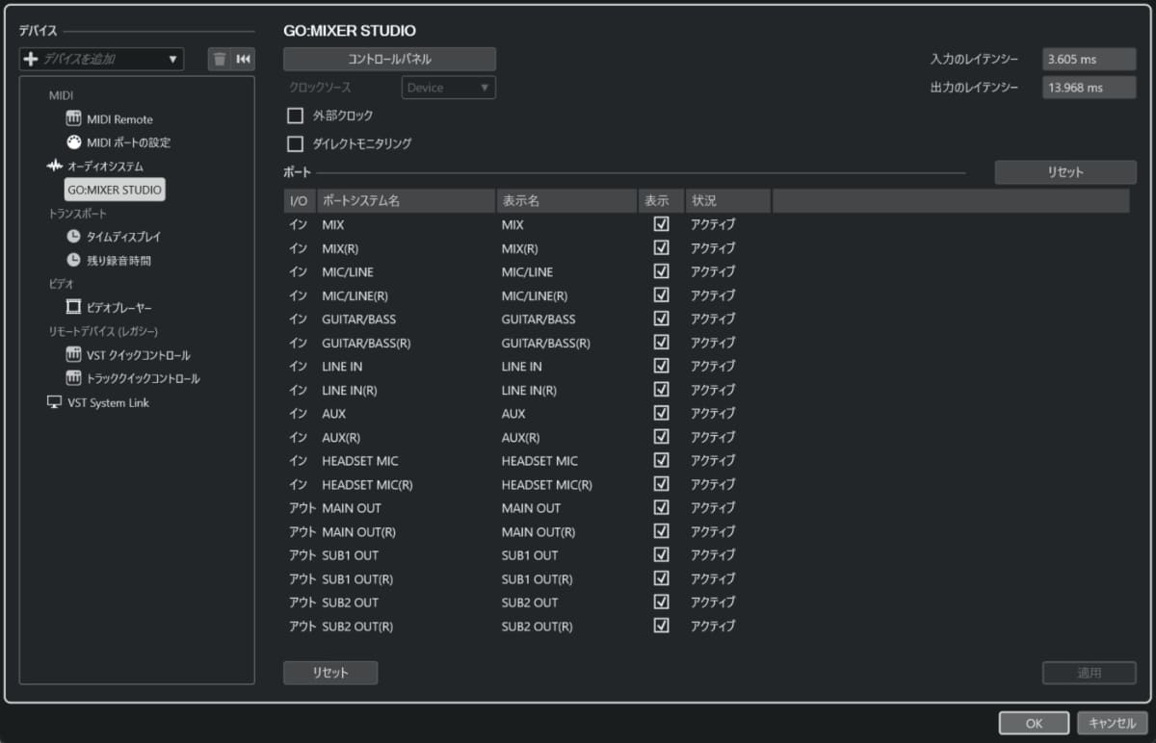This screenshot has width=1156, height=743.
Task: Click the plus icon in デバイスを追加
Action: tap(31, 59)
